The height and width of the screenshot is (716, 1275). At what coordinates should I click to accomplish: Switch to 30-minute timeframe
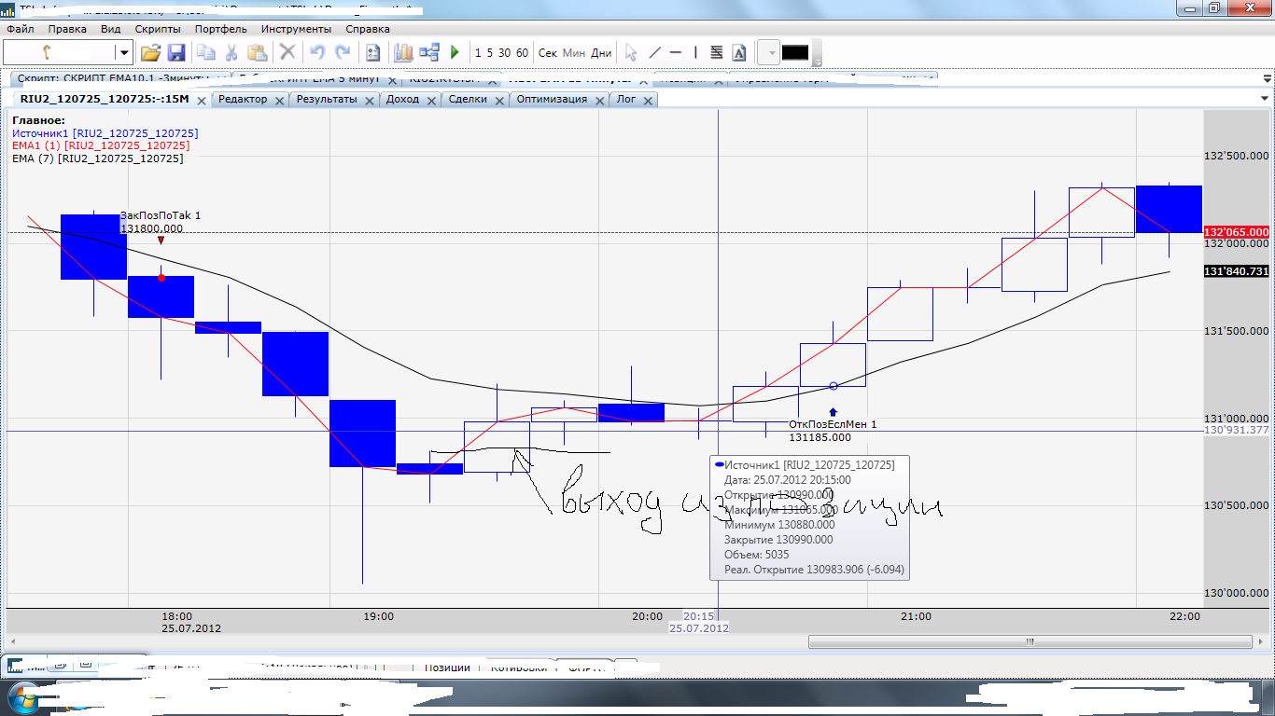tap(504, 53)
